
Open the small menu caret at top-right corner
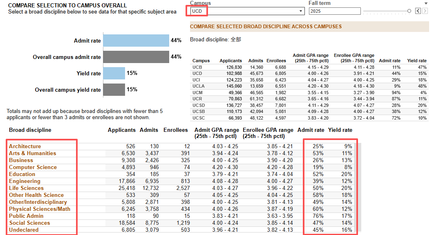click(x=426, y=3)
